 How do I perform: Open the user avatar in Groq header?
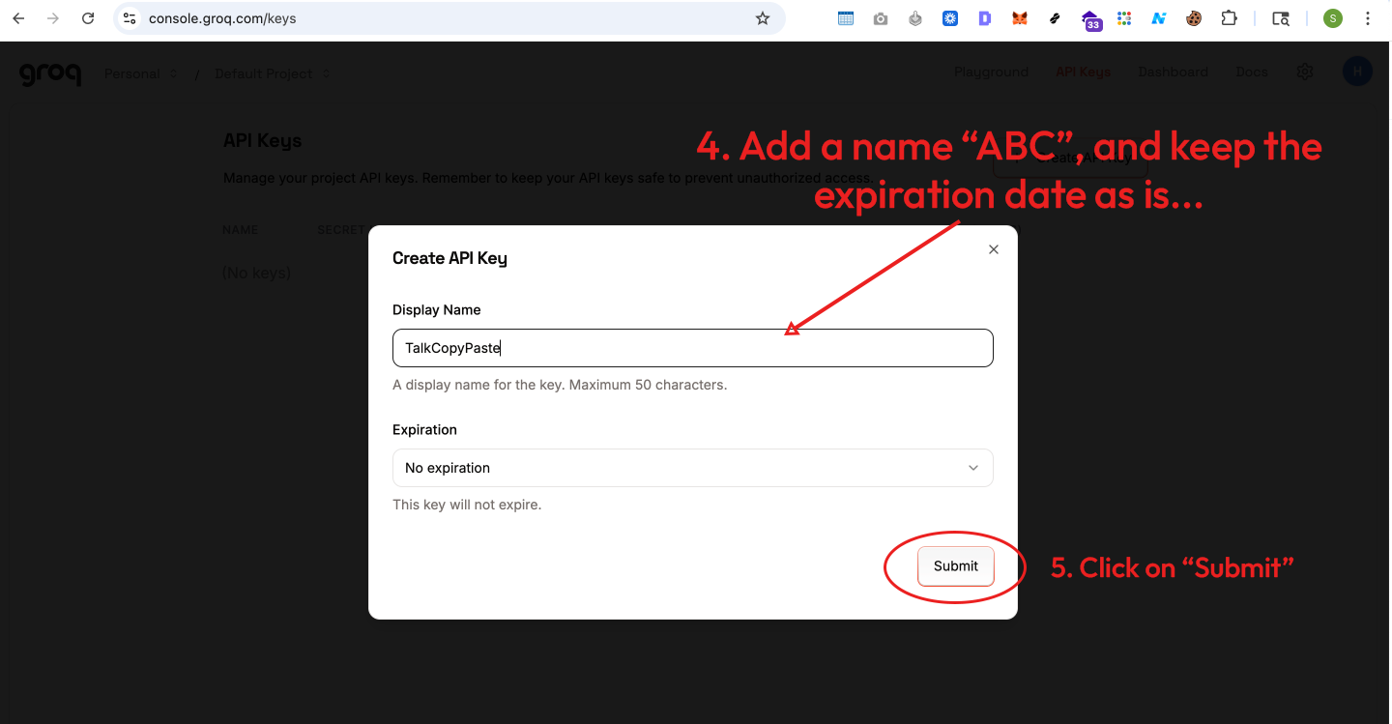click(x=1357, y=72)
